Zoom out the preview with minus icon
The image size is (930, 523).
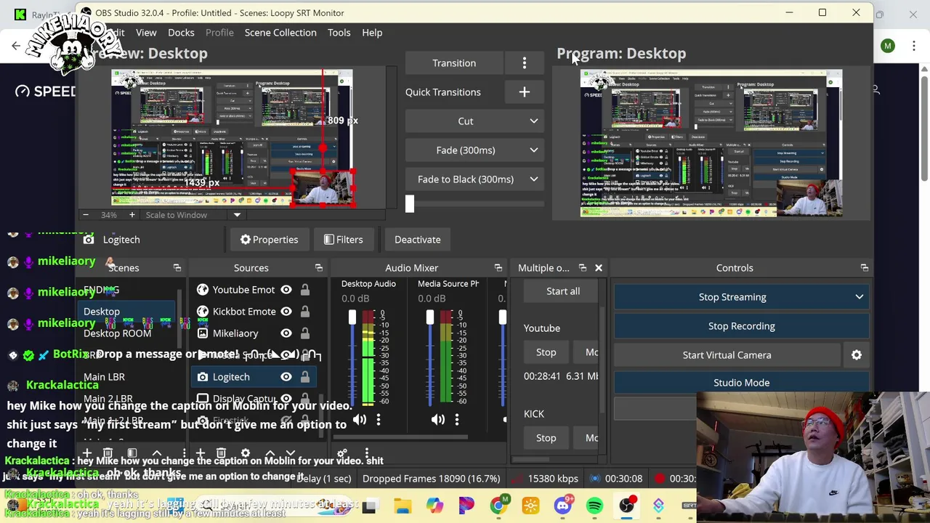[x=85, y=215]
